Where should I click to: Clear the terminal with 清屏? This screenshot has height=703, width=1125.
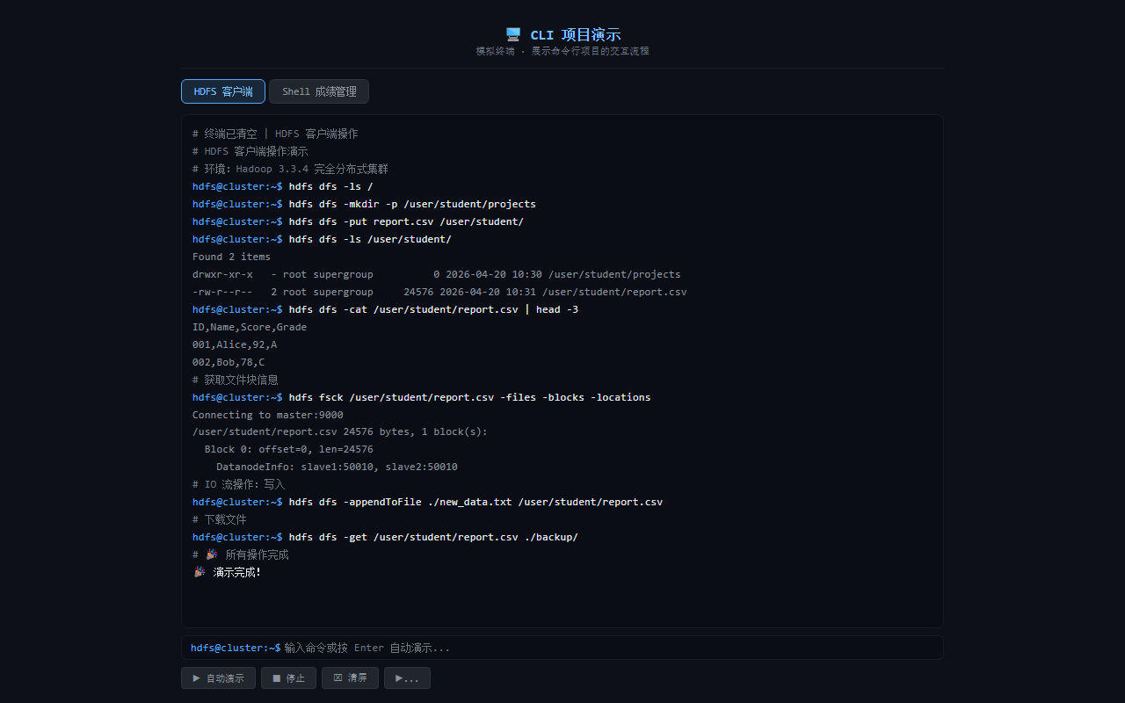350,678
